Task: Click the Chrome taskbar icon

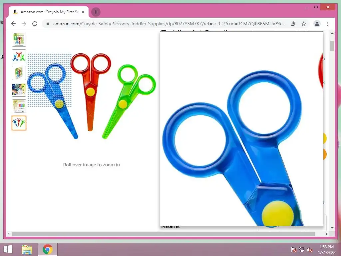Action: coord(48,249)
